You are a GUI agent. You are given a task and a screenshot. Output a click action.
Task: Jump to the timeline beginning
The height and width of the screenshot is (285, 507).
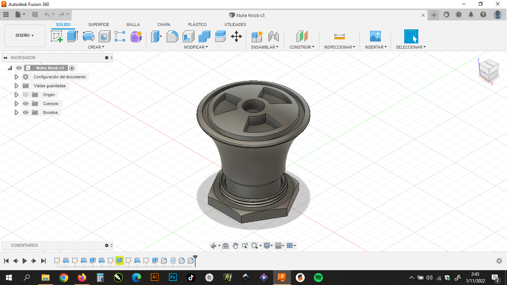6,261
